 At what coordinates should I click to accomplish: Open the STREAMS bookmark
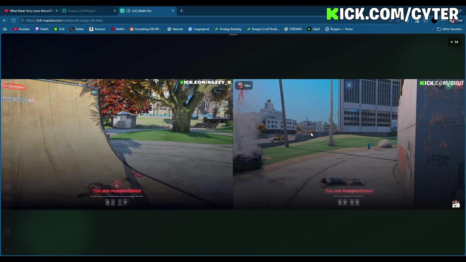tap(293, 29)
